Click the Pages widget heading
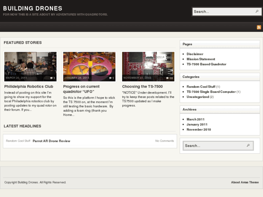 tap(187, 44)
